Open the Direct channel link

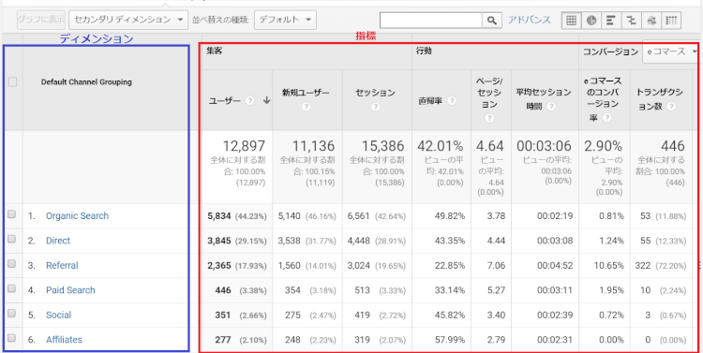click(58, 241)
